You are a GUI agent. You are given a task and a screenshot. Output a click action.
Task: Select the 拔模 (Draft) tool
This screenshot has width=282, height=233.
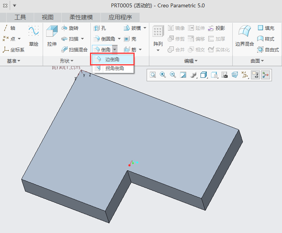point(132,28)
